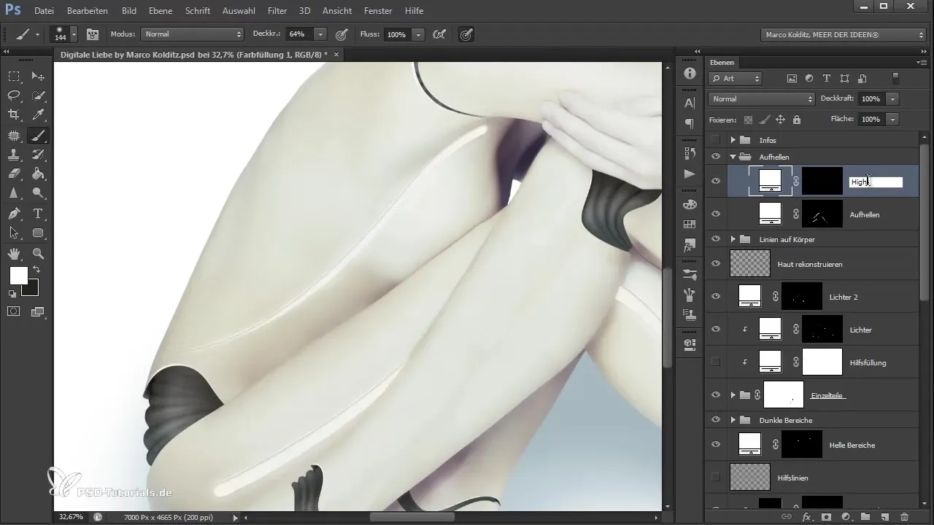Select the Path Selection tool
The height and width of the screenshot is (525, 934).
14,233
